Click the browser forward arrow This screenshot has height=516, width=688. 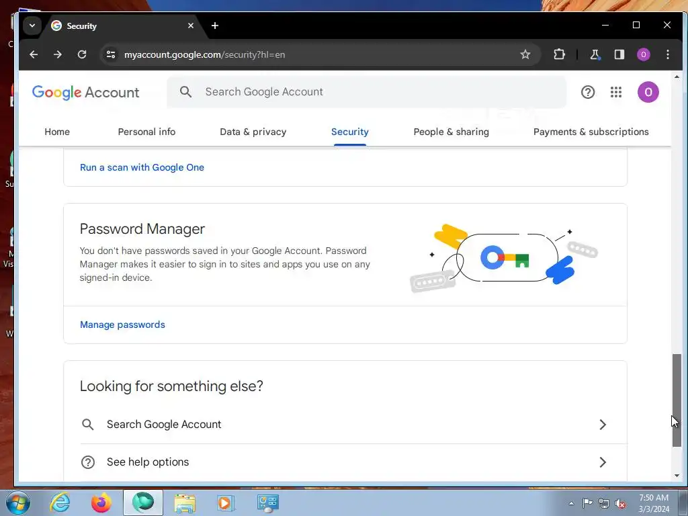click(x=58, y=54)
